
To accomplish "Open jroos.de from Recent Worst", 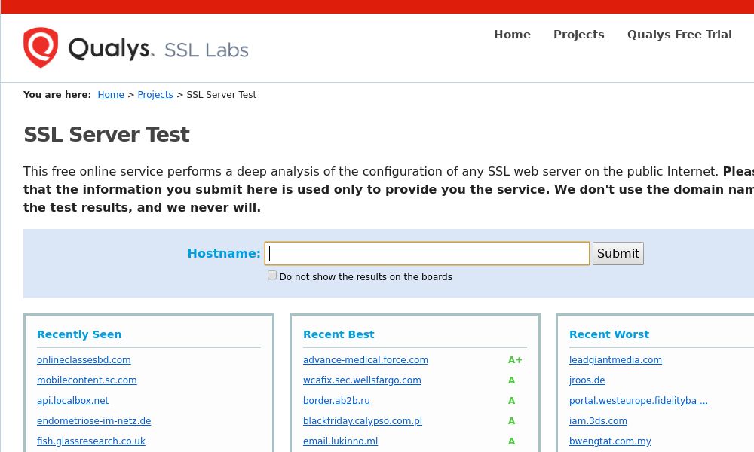I will click(587, 380).
